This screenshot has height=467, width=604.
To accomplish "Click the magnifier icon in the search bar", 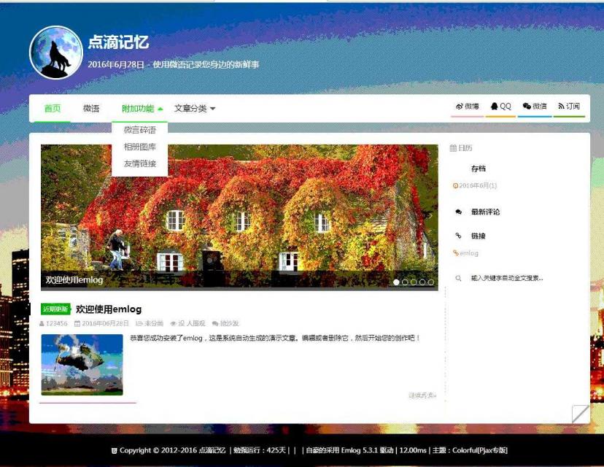I will coord(459,277).
